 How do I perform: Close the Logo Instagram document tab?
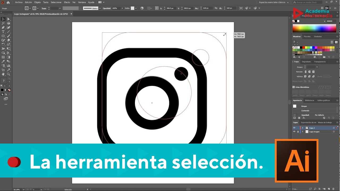click(71, 14)
